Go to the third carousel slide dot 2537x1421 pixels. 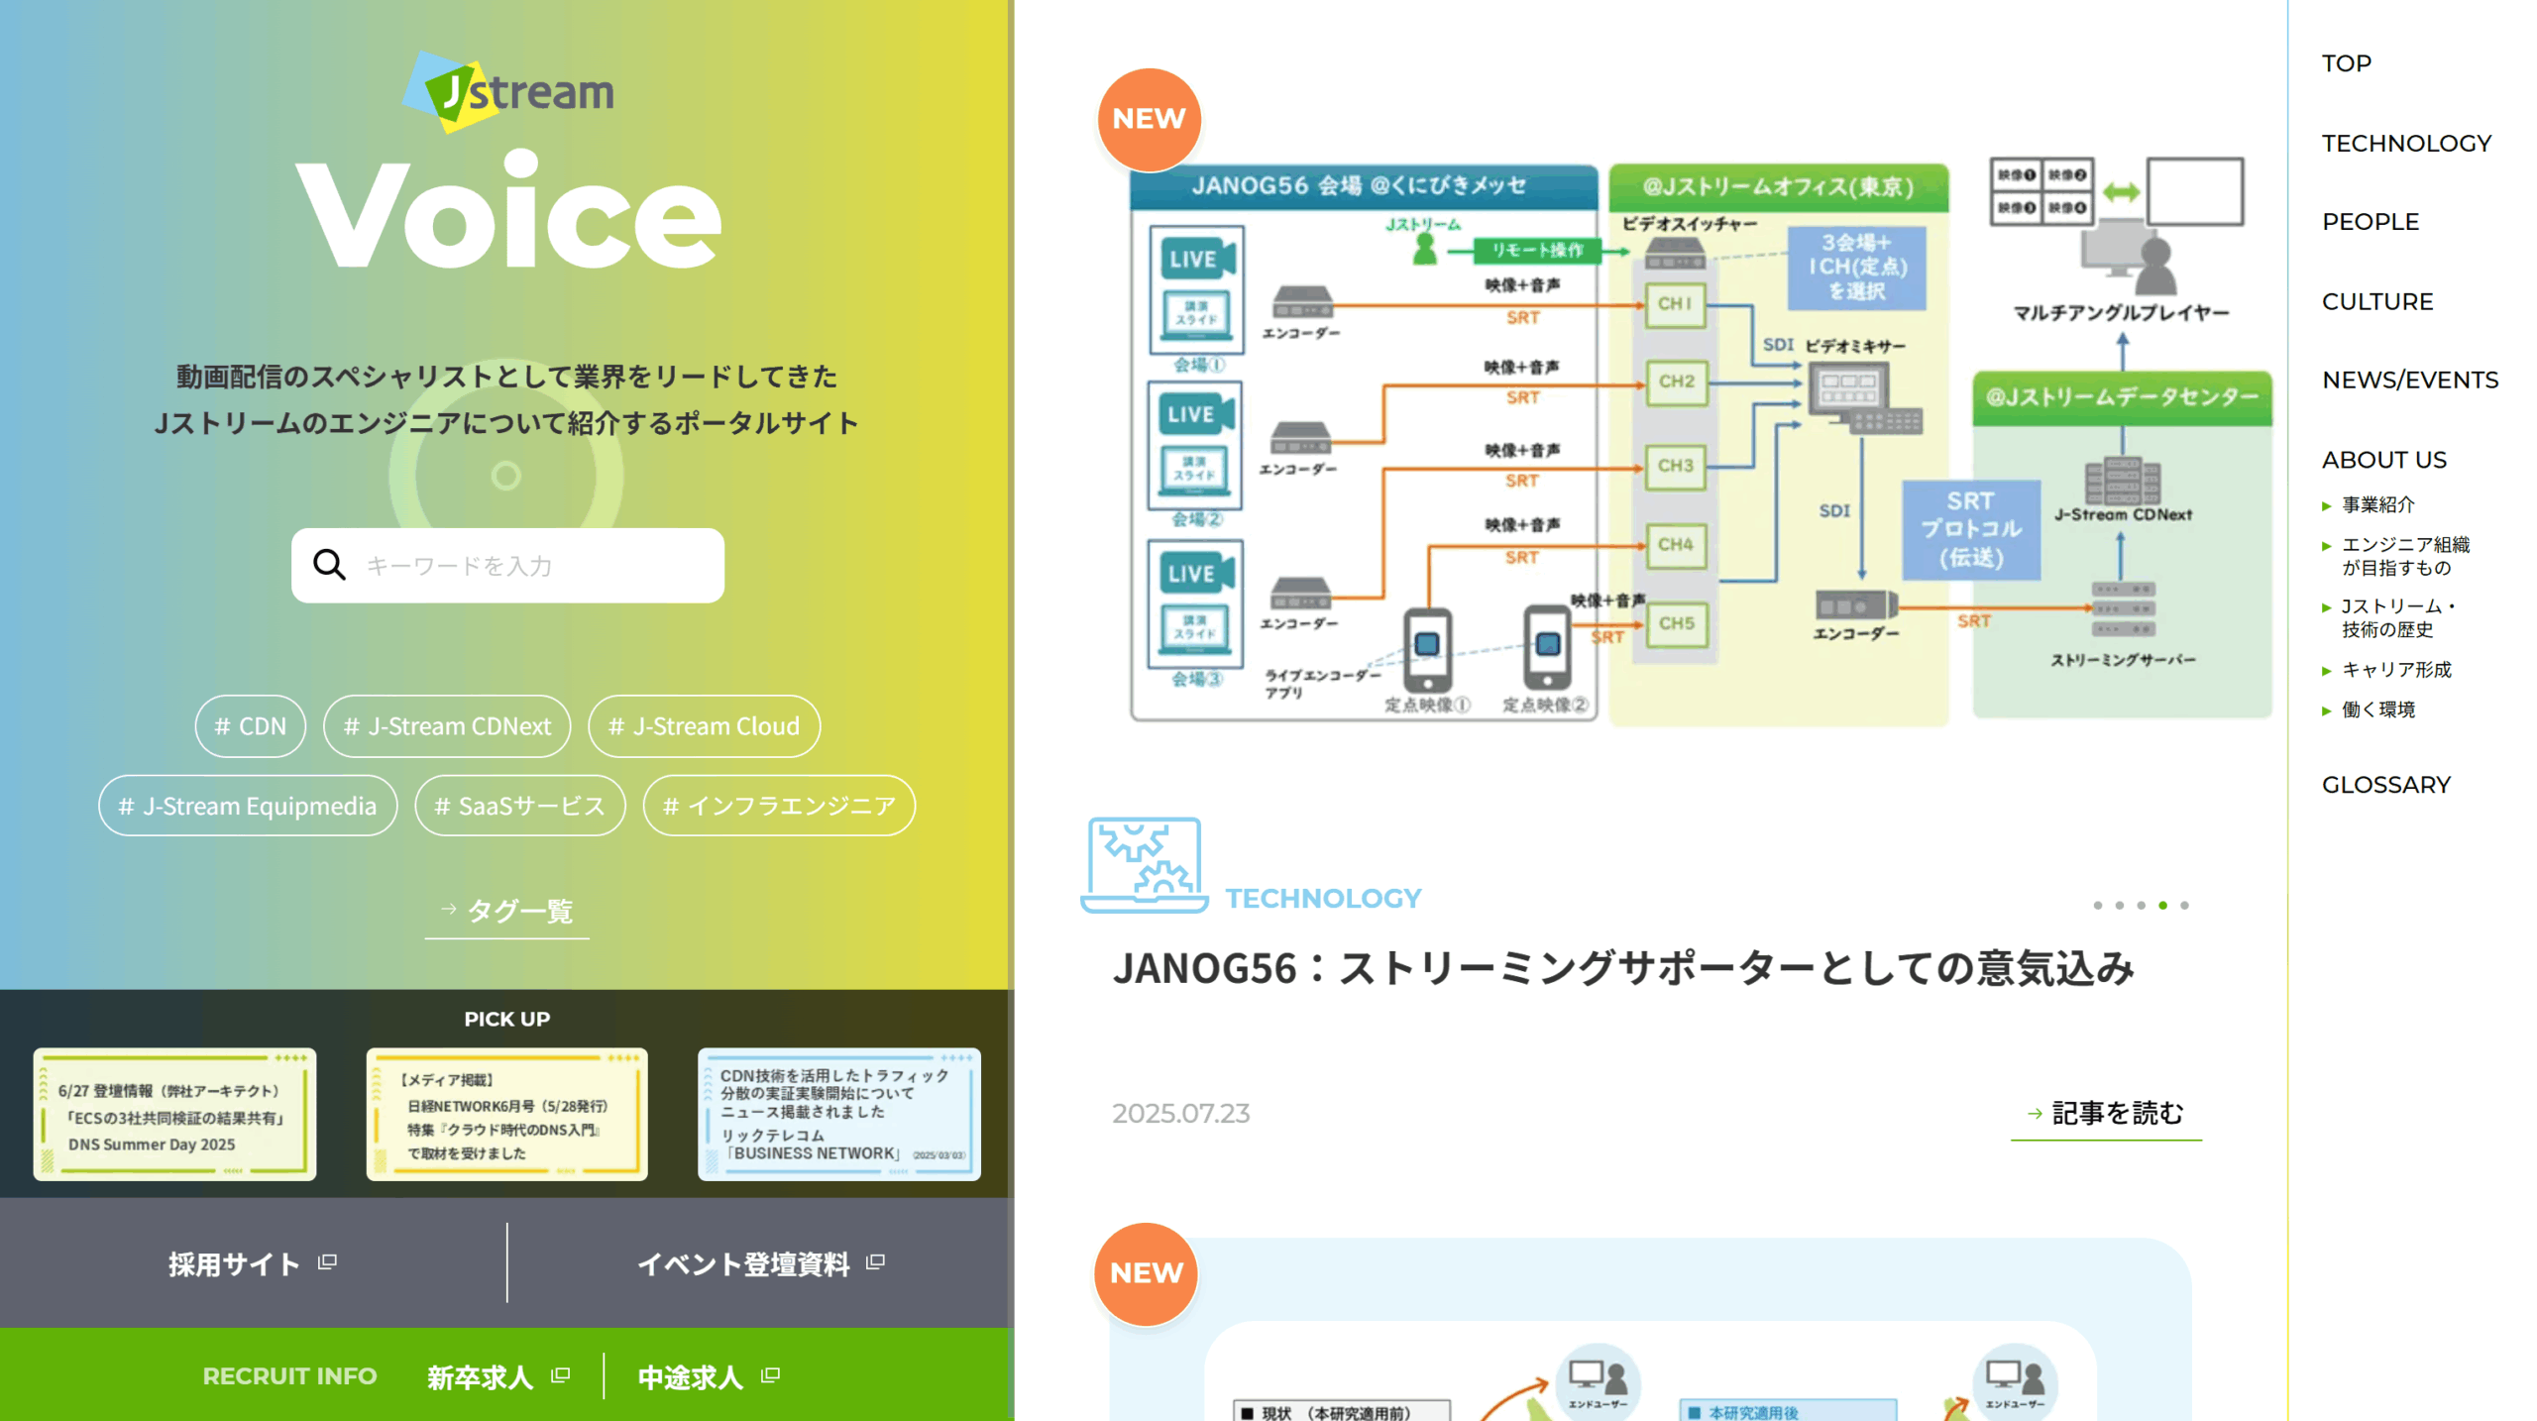pos(2141,906)
